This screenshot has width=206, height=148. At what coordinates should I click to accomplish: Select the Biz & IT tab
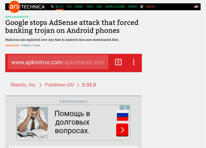click(60, 7)
